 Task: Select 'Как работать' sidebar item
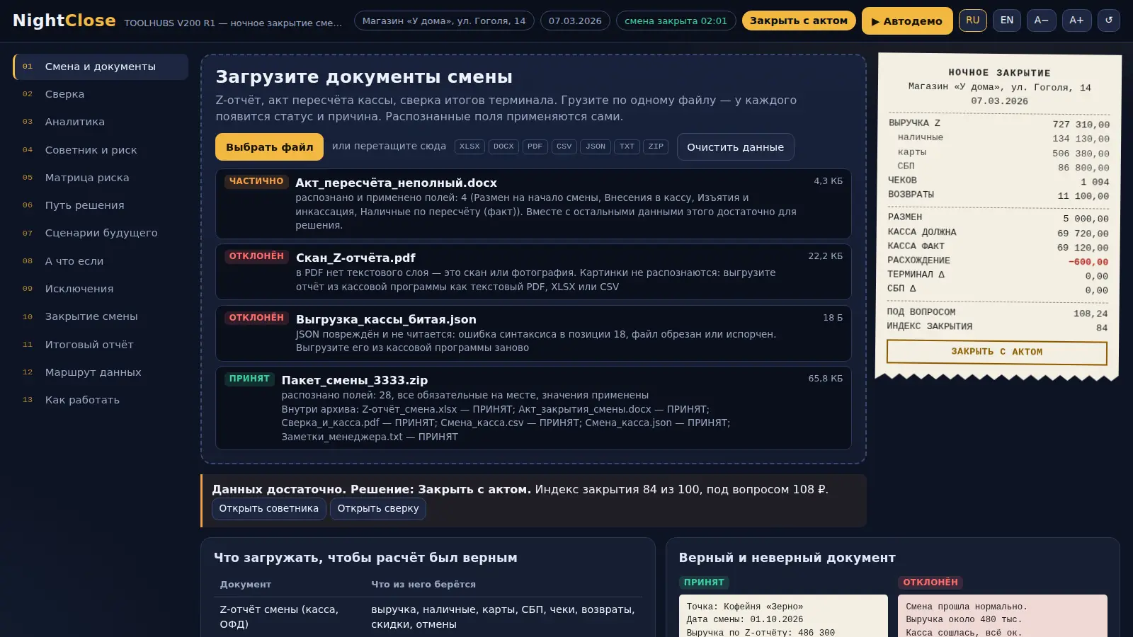pyautogui.click(x=101, y=400)
